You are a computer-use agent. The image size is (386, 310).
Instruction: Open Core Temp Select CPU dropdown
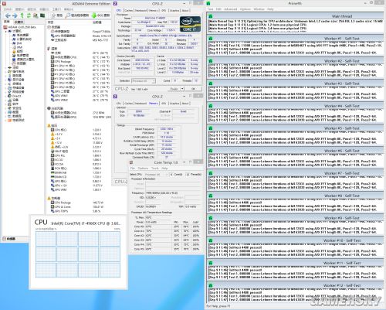point(156,175)
